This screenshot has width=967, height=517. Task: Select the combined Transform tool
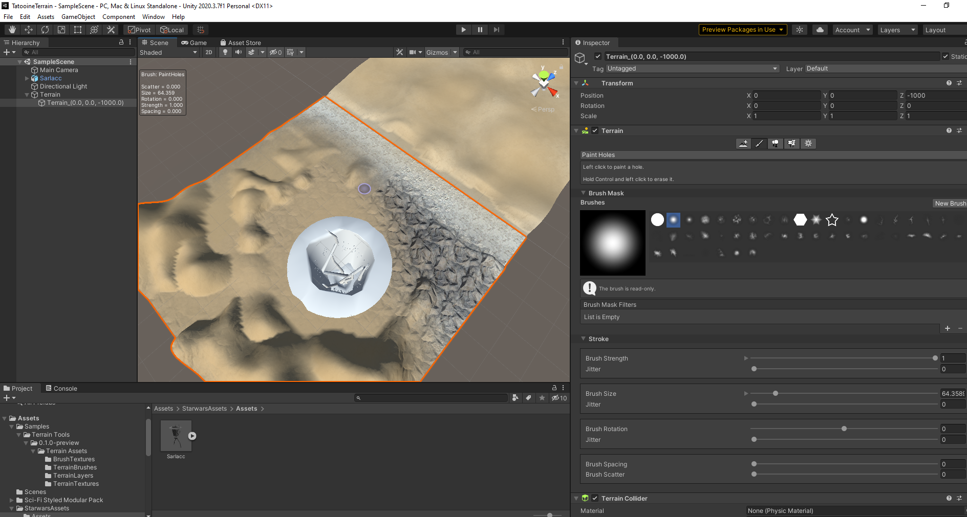94,30
